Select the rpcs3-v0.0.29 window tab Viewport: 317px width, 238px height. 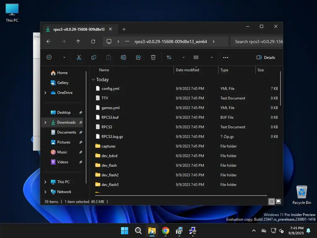pyautogui.click(x=79, y=29)
